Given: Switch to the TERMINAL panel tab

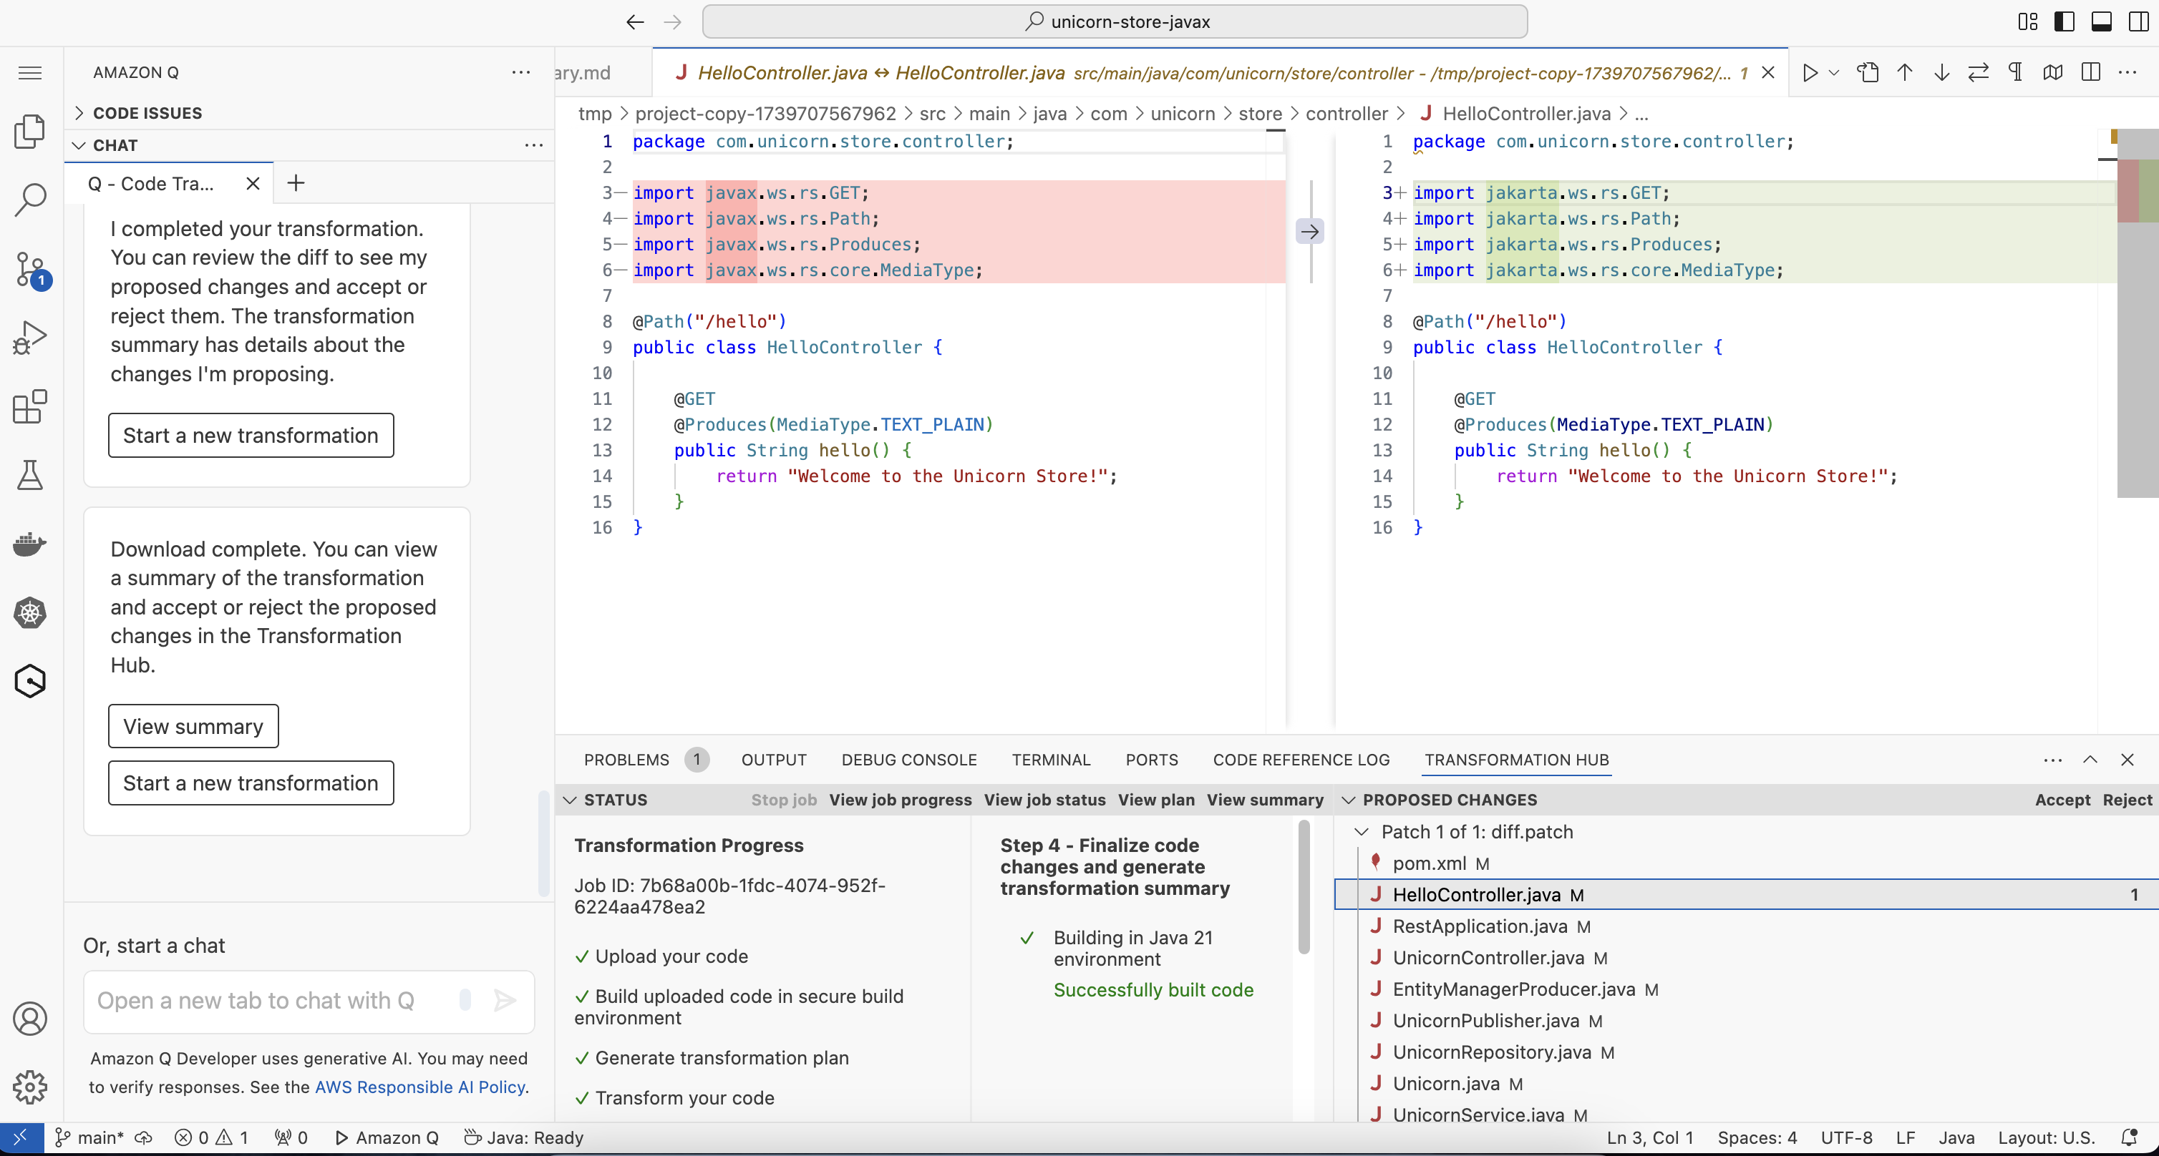Looking at the screenshot, I should pyautogui.click(x=1050, y=760).
